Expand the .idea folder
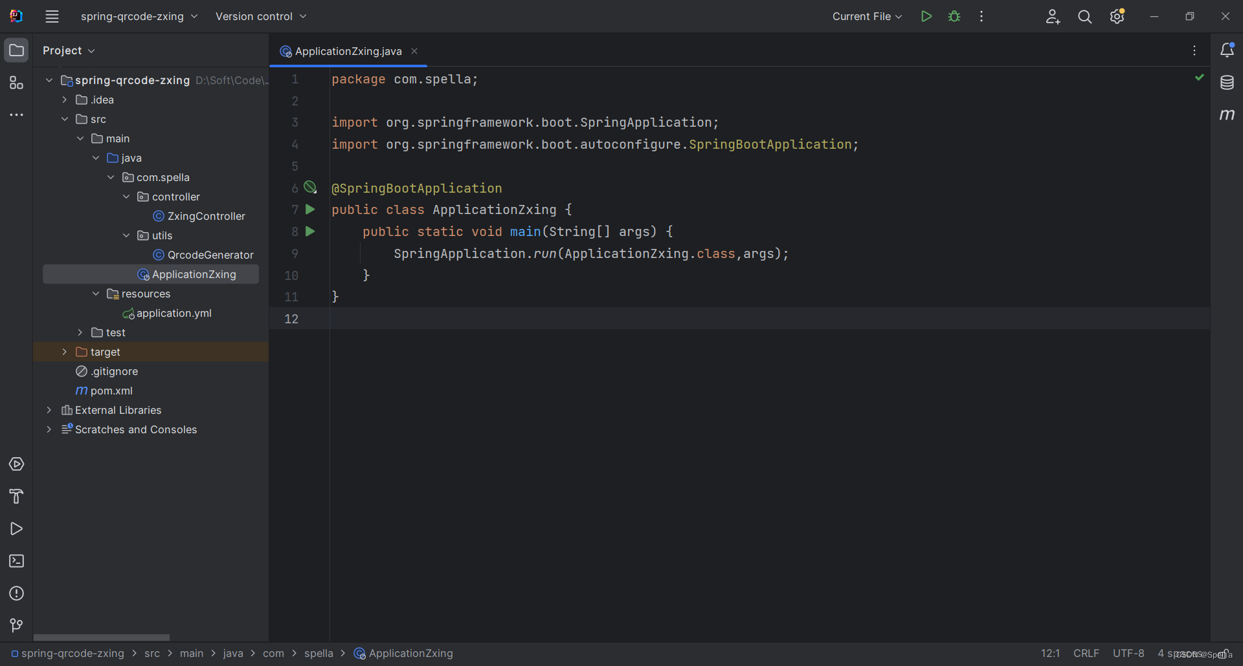1243x666 pixels. click(65, 100)
